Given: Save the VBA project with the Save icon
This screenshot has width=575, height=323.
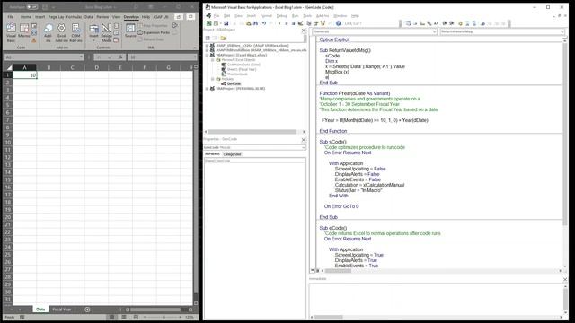Looking at the screenshot, I should coord(226,23).
